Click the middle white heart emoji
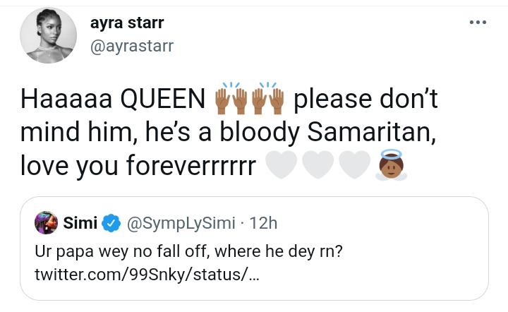Screen dimensions: 508x312 coord(317,166)
